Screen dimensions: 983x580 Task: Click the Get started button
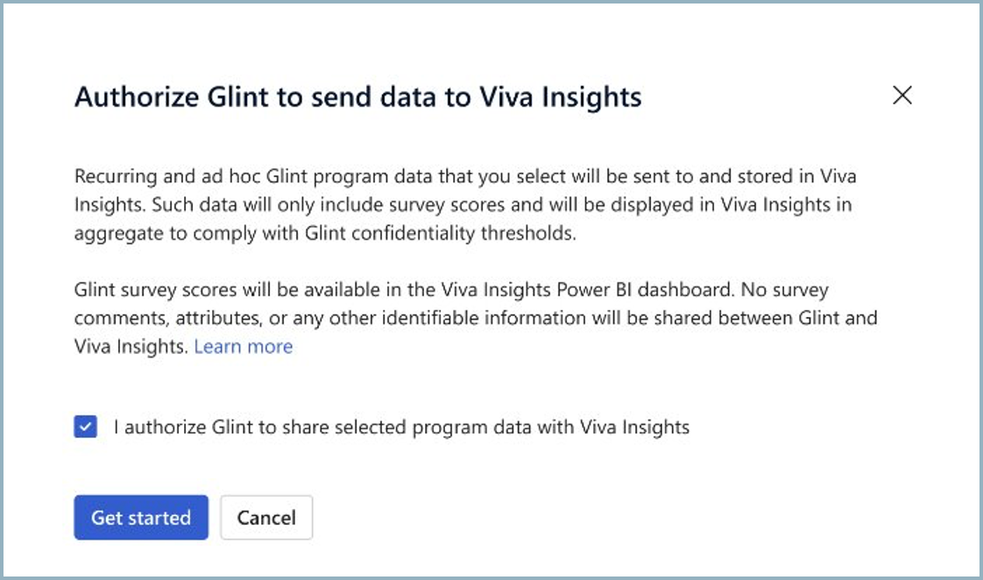pos(141,517)
